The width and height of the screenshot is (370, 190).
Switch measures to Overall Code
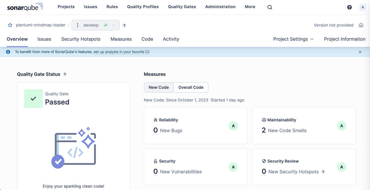tap(191, 87)
